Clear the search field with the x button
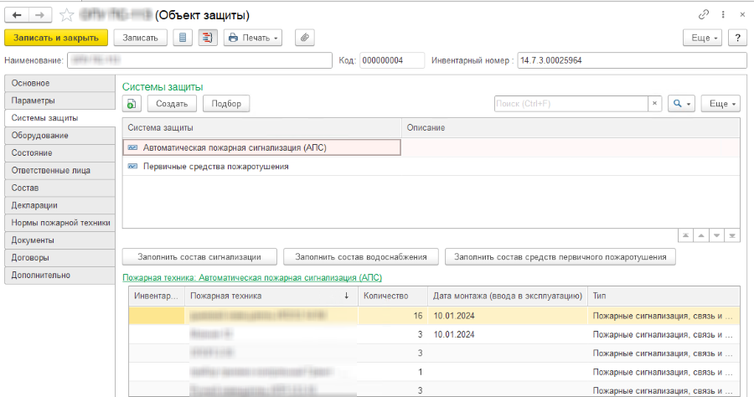Image resolution: width=754 pixels, height=397 pixels. [x=654, y=104]
